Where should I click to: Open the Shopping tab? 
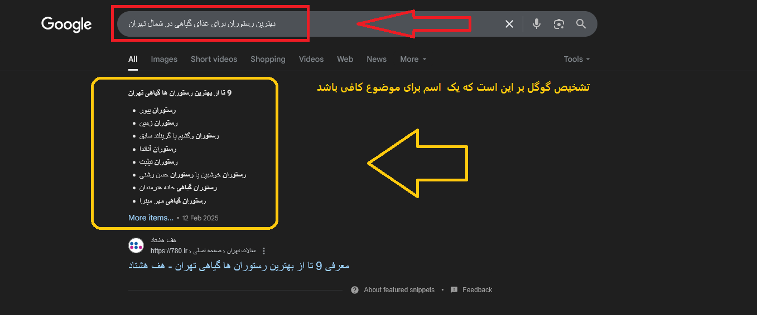(x=268, y=59)
